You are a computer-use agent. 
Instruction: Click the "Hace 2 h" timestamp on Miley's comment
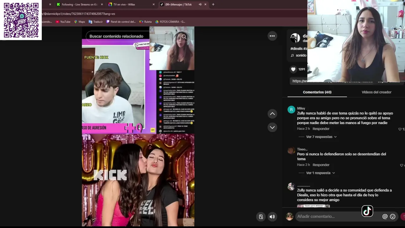[303, 129]
